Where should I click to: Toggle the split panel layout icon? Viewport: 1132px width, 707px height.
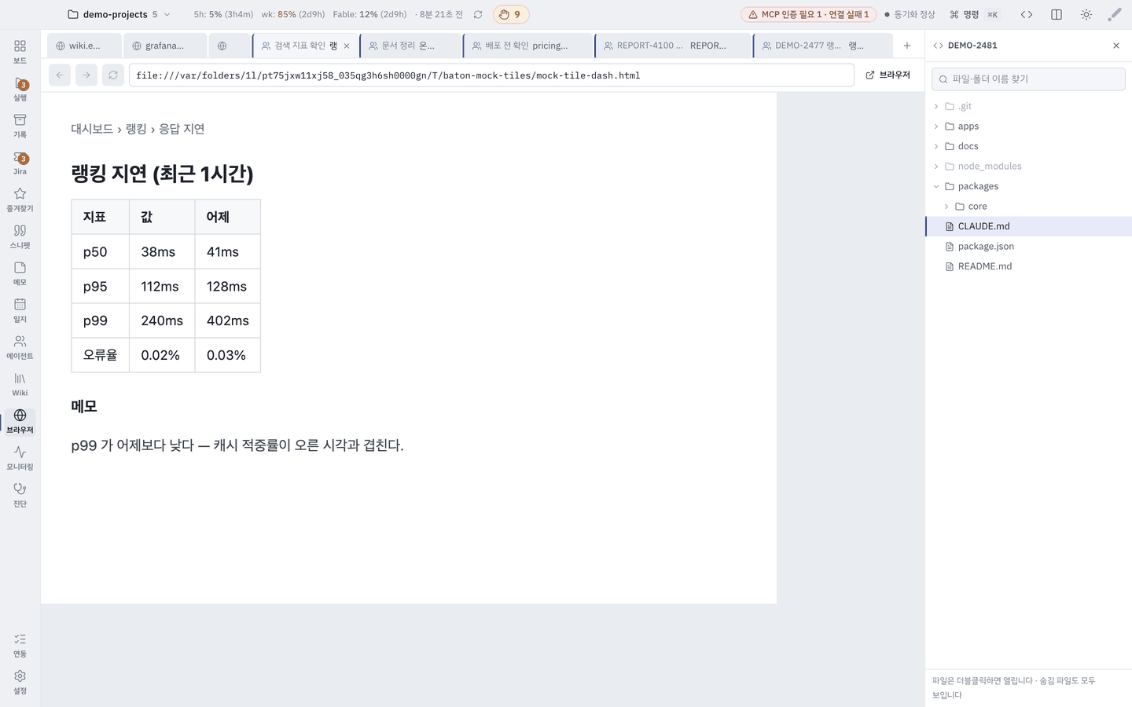coord(1057,14)
